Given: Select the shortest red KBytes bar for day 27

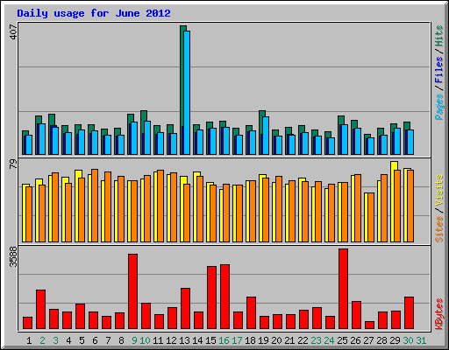Looking at the screenshot, I should [370, 325].
